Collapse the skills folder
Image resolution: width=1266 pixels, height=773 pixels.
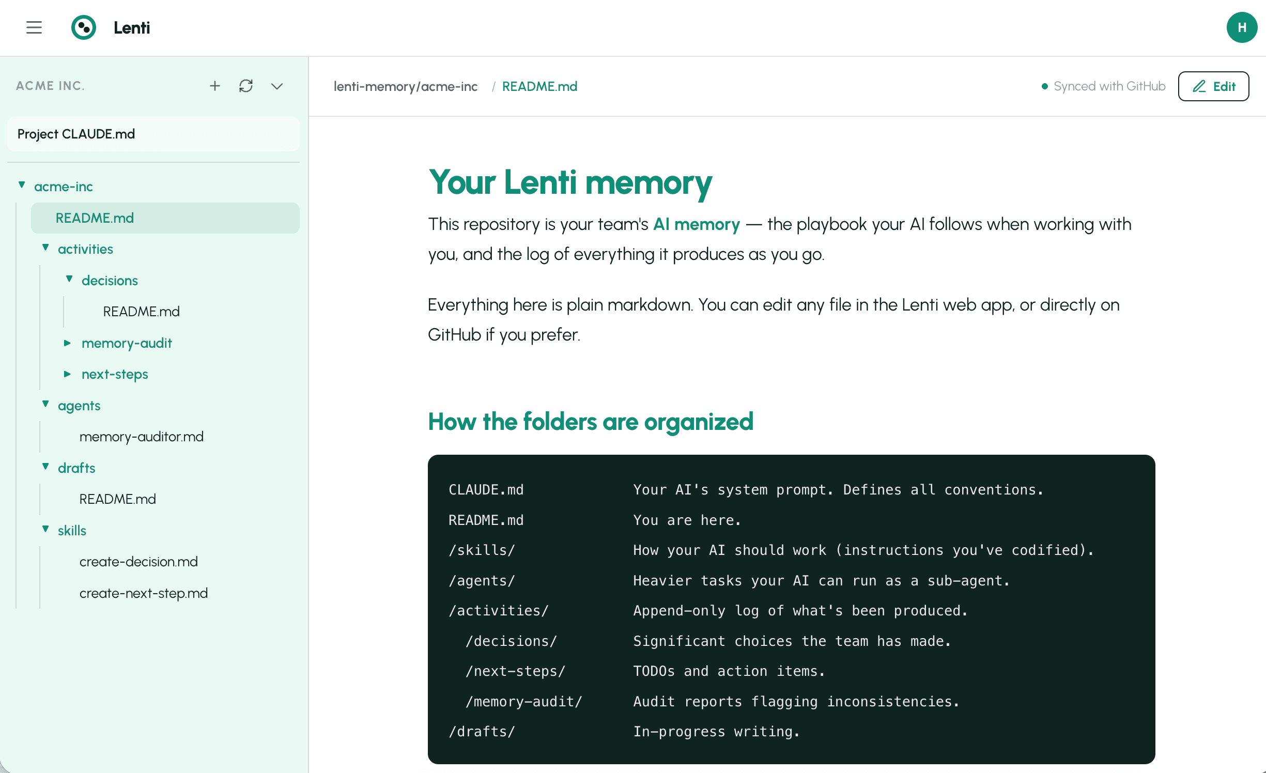[45, 529]
